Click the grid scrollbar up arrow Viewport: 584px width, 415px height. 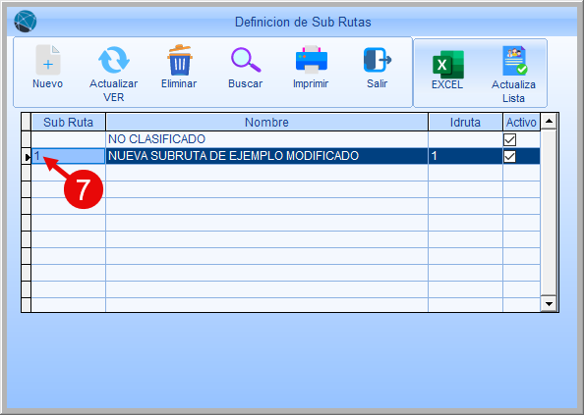549,121
